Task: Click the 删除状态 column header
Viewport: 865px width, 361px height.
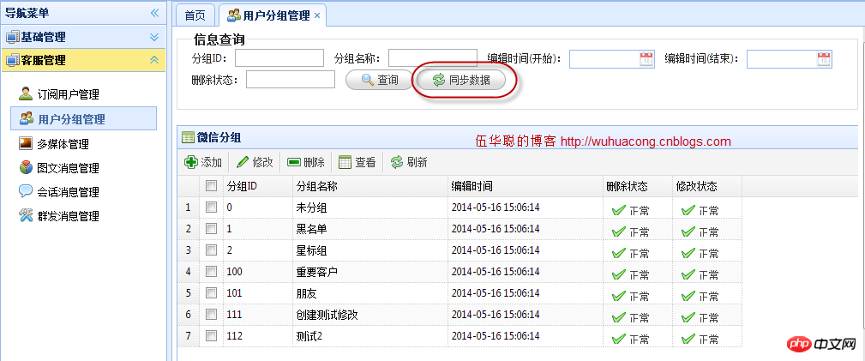Action: coord(638,186)
